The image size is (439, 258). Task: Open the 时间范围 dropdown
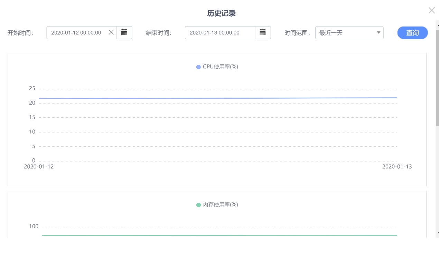349,33
